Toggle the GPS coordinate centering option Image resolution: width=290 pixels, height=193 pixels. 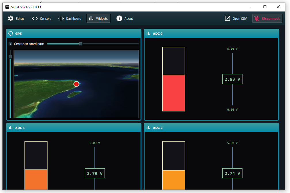tap(11, 44)
